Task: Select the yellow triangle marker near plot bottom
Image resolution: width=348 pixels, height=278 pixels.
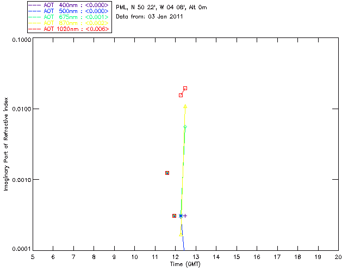Action: [181, 235]
